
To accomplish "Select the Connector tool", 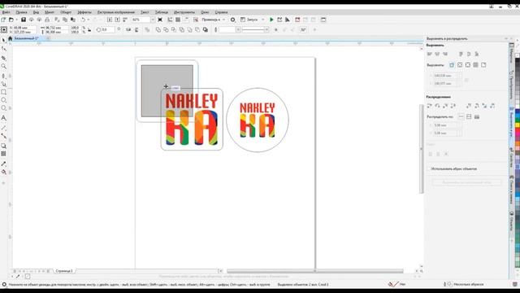I will 3,136.
